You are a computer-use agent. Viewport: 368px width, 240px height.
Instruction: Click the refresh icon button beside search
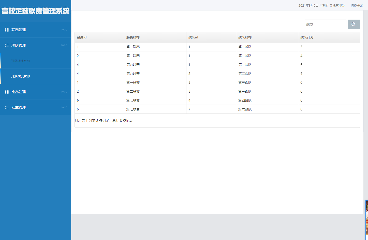click(354, 24)
